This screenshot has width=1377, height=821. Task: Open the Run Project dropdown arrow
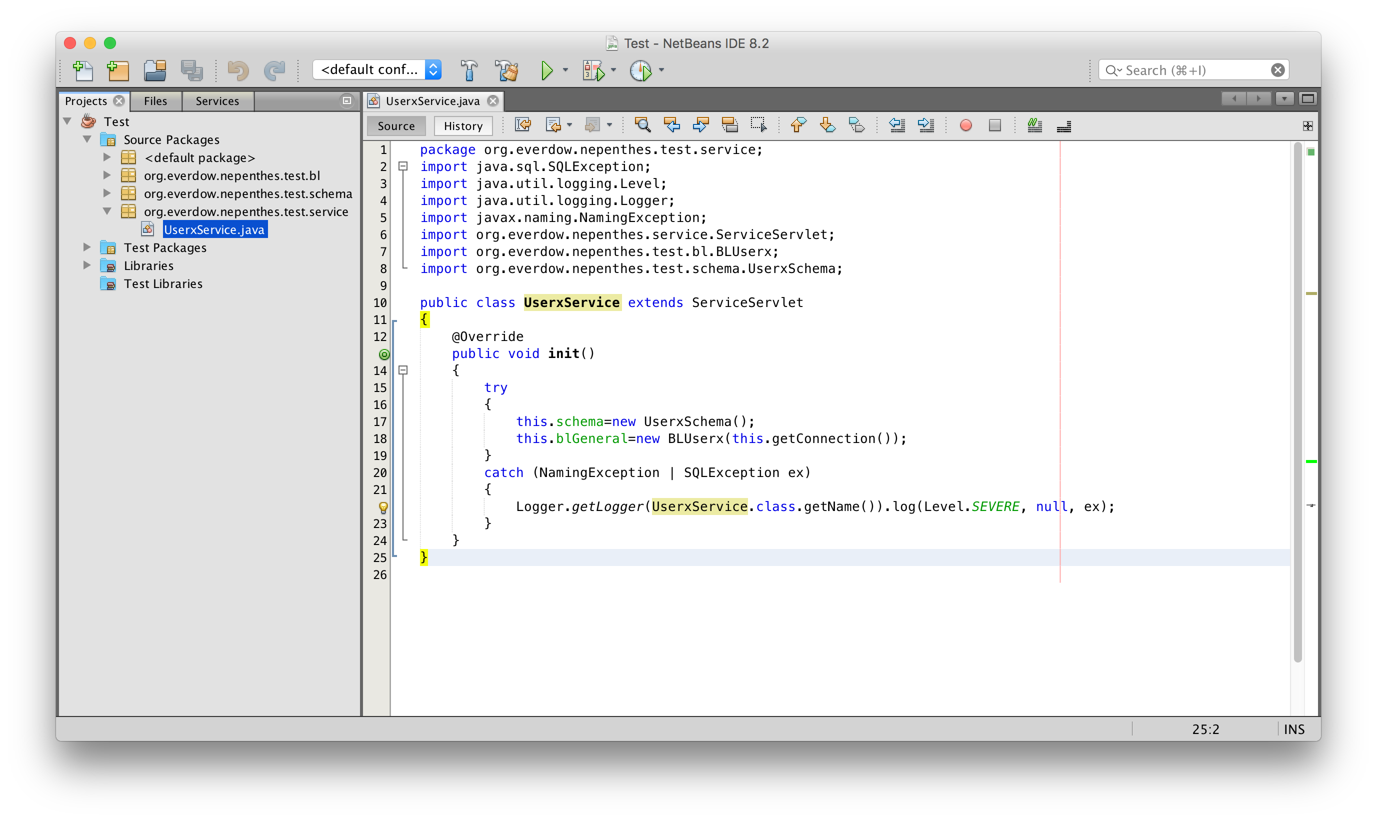click(565, 70)
